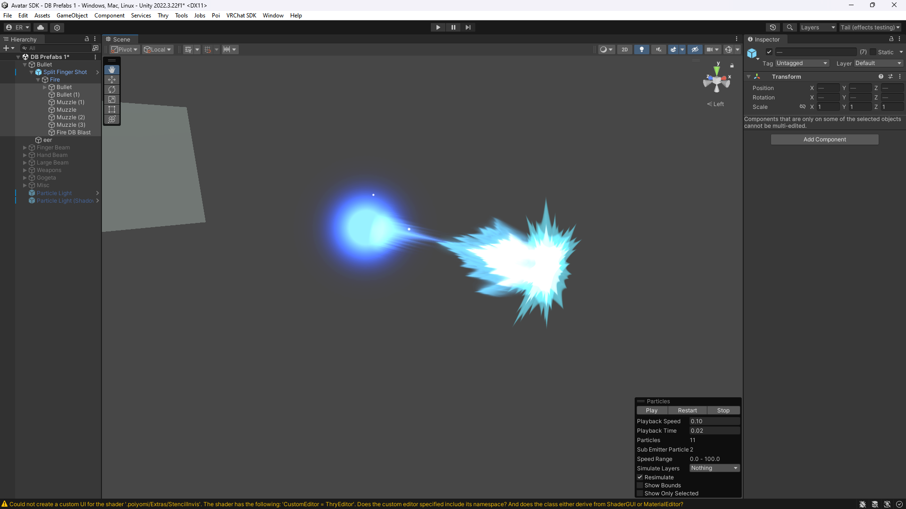Select the Rotate tool
The height and width of the screenshot is (509, 906).
pos(112,90)
